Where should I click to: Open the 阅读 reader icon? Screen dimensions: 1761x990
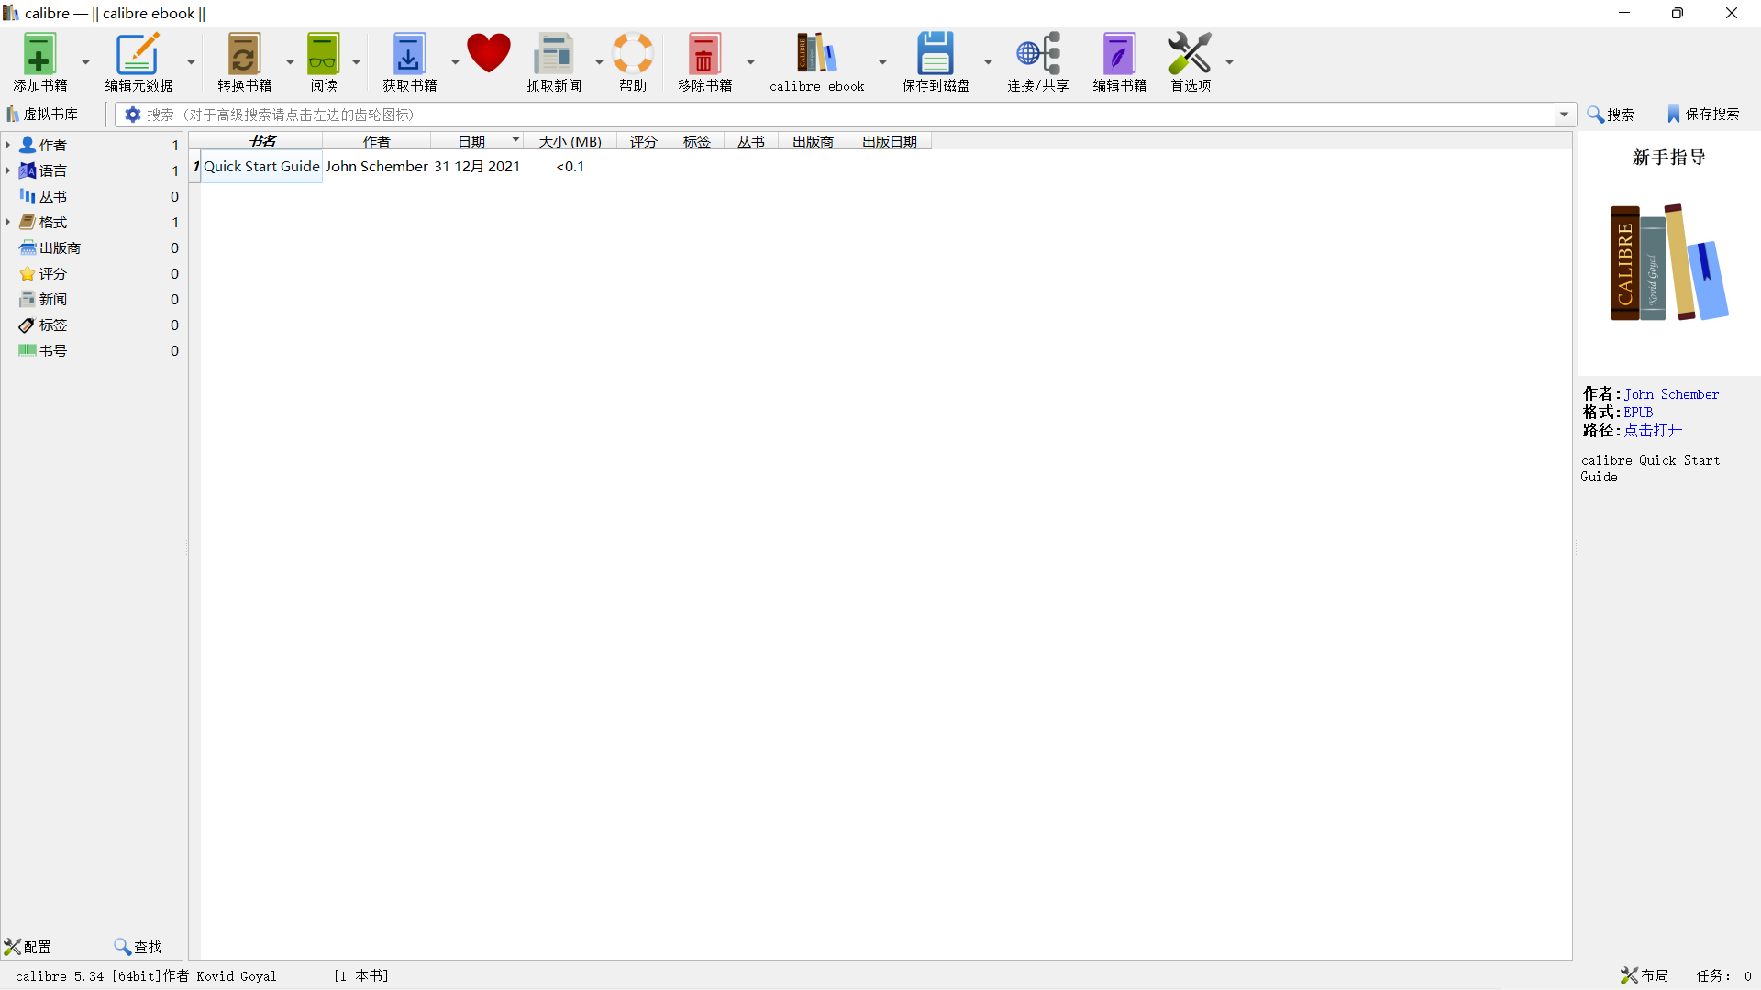(323, 55)
